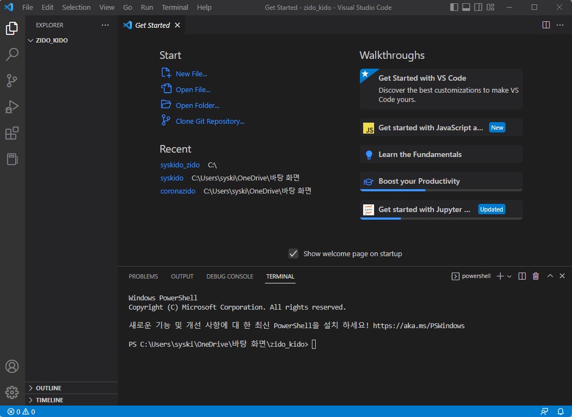The image size is (572, 417).
Task: Switch to the PROBLEMS tab
Action: tap(143, 276)
